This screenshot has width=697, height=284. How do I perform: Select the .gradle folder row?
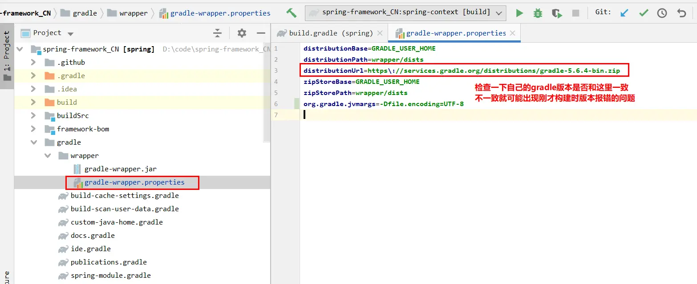[x=142, y=75]
